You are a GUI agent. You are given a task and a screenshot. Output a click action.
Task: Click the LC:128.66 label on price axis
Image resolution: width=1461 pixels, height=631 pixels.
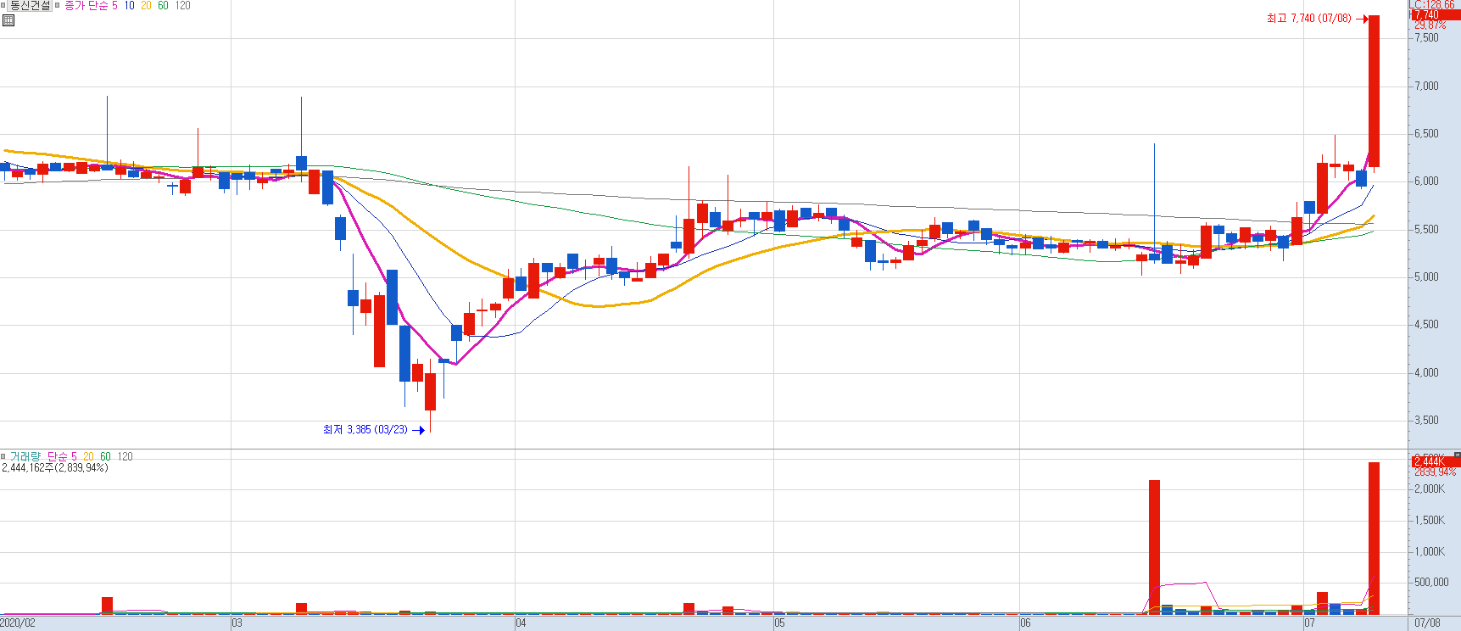point(1431,5)
